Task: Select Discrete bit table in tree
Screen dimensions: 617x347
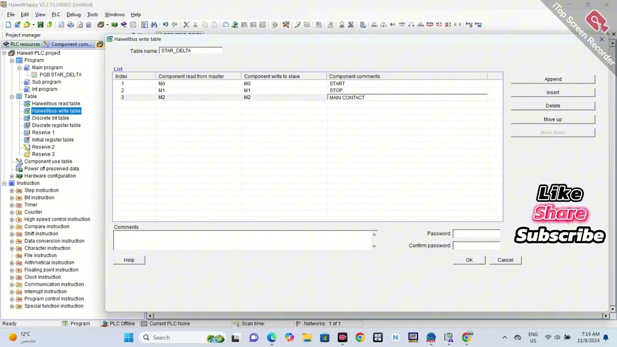Action: (x=50, y=118)
